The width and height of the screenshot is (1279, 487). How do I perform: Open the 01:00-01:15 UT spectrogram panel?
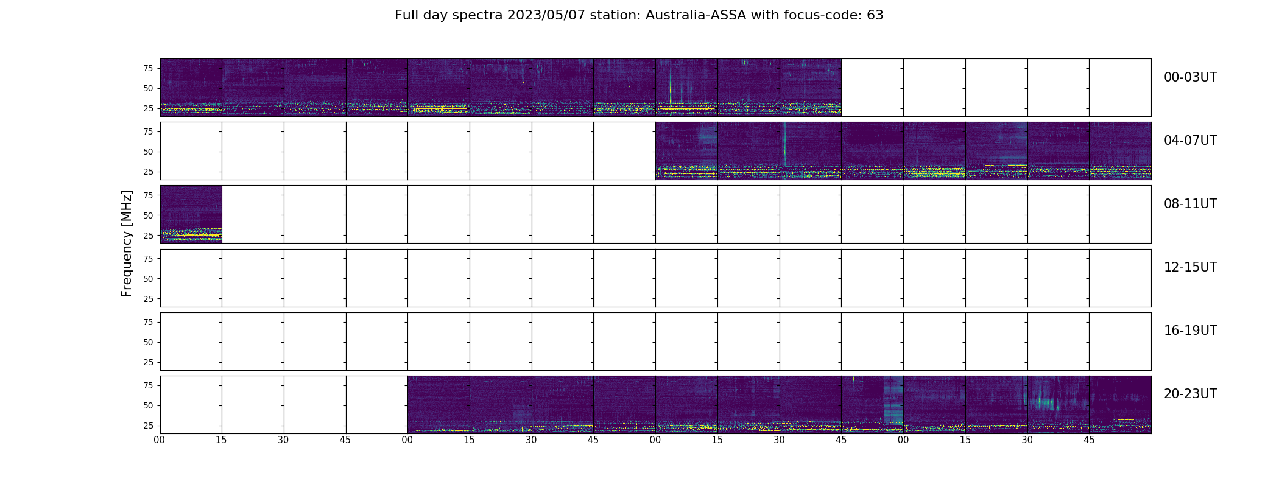pos(439,88)
